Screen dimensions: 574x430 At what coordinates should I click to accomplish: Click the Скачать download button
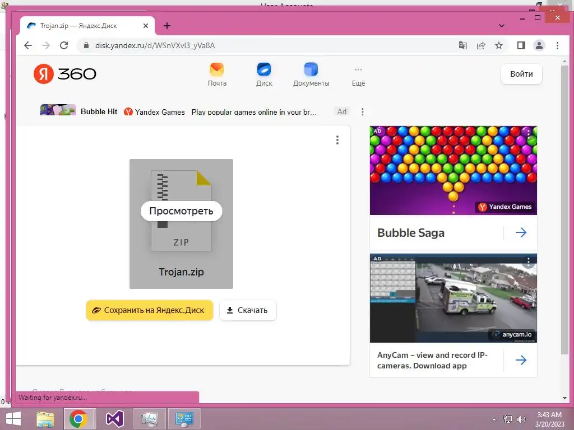(248, 310)
